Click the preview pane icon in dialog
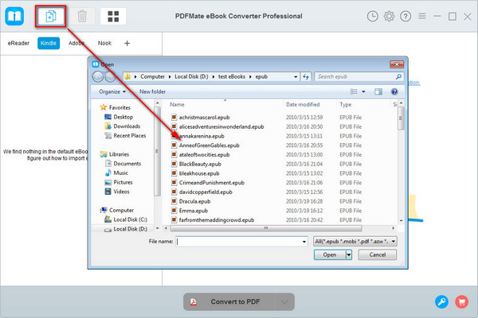This screenshot has width=478, height=318. click(378, 91)
